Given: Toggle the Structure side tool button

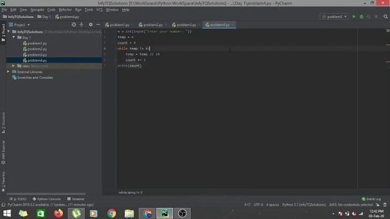Looking at the screenshot, I should pyautogui.click(x=3, y=123).
